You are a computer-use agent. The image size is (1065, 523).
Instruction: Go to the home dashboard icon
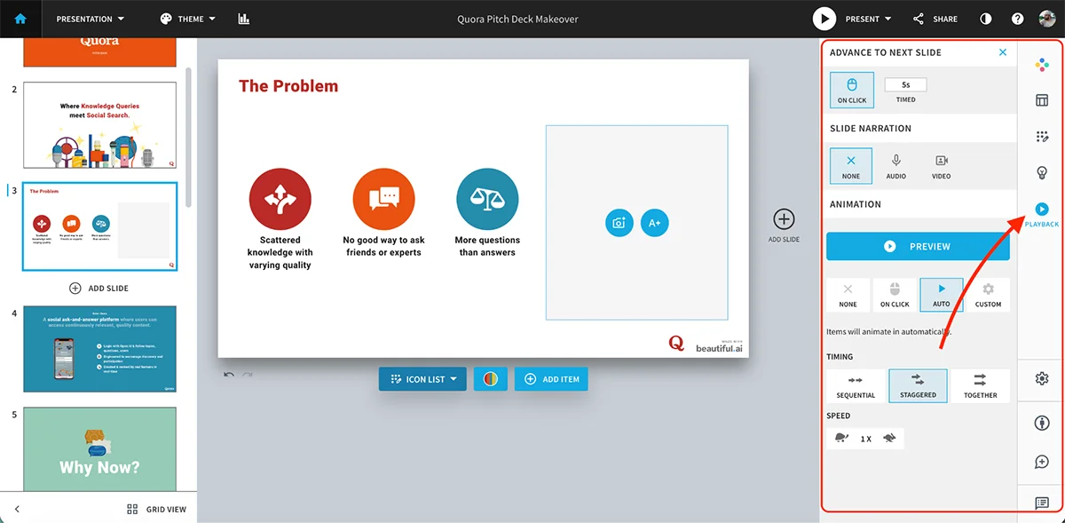tap(20, 19)
